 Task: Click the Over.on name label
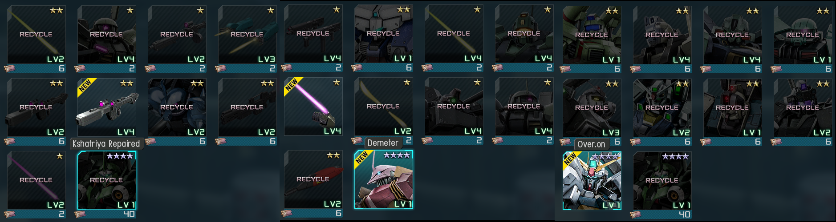point(591,144)
